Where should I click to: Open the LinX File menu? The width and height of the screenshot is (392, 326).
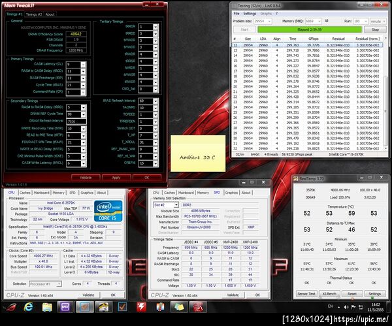pos(237,13)
